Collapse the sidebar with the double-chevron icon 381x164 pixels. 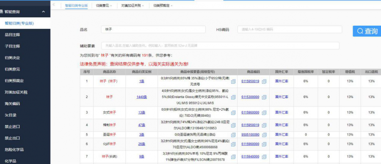tap(53, 5)
